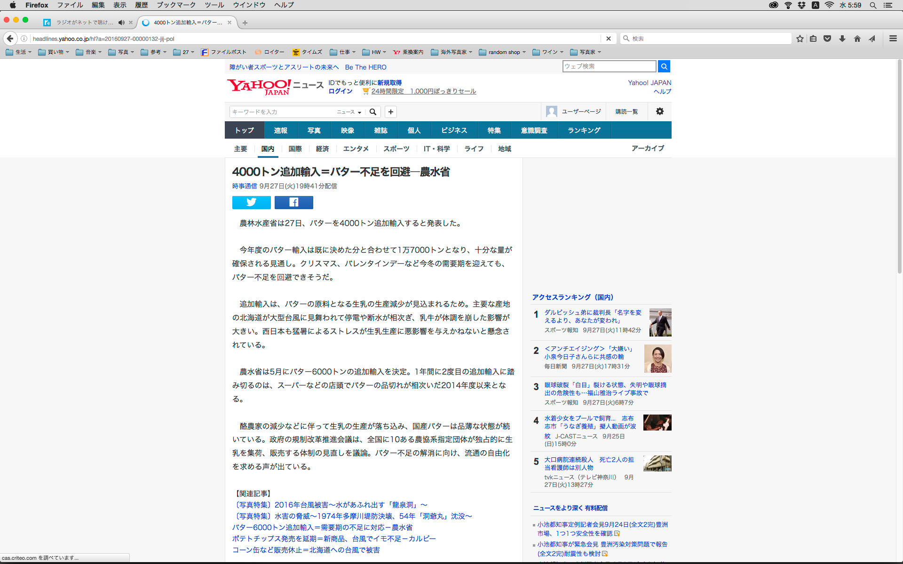Open the Darvish ranking article thumbnail
This screenshot has height=564, width=903.
[660, 322]
